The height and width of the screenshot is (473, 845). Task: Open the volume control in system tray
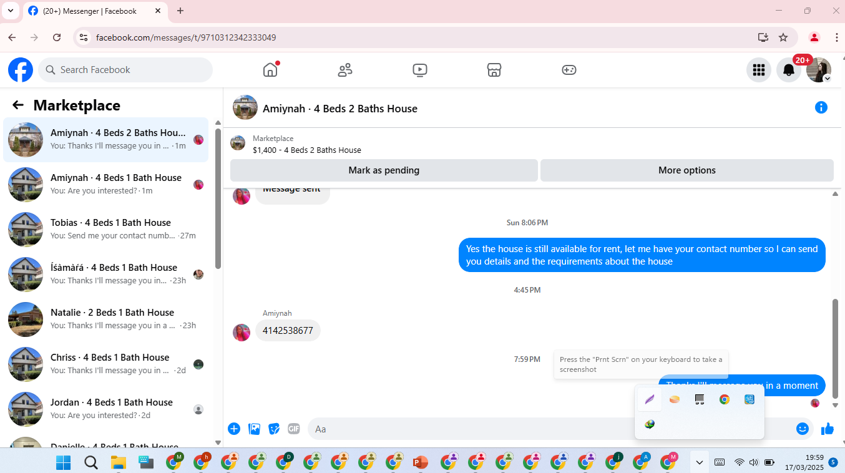(753, 462)
